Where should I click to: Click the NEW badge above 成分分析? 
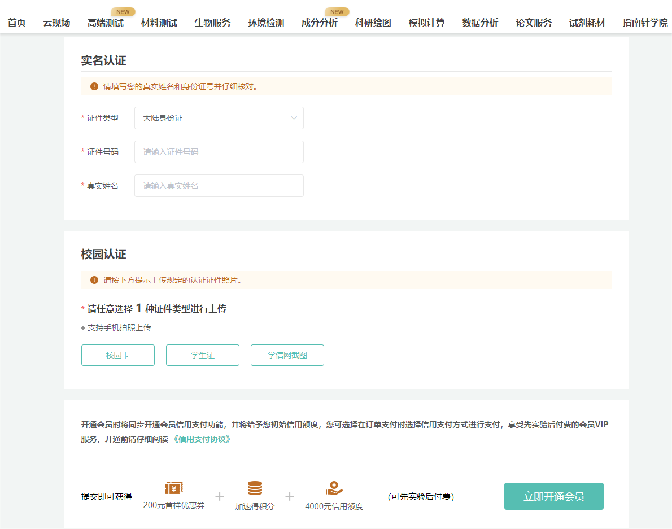point(337,11)
